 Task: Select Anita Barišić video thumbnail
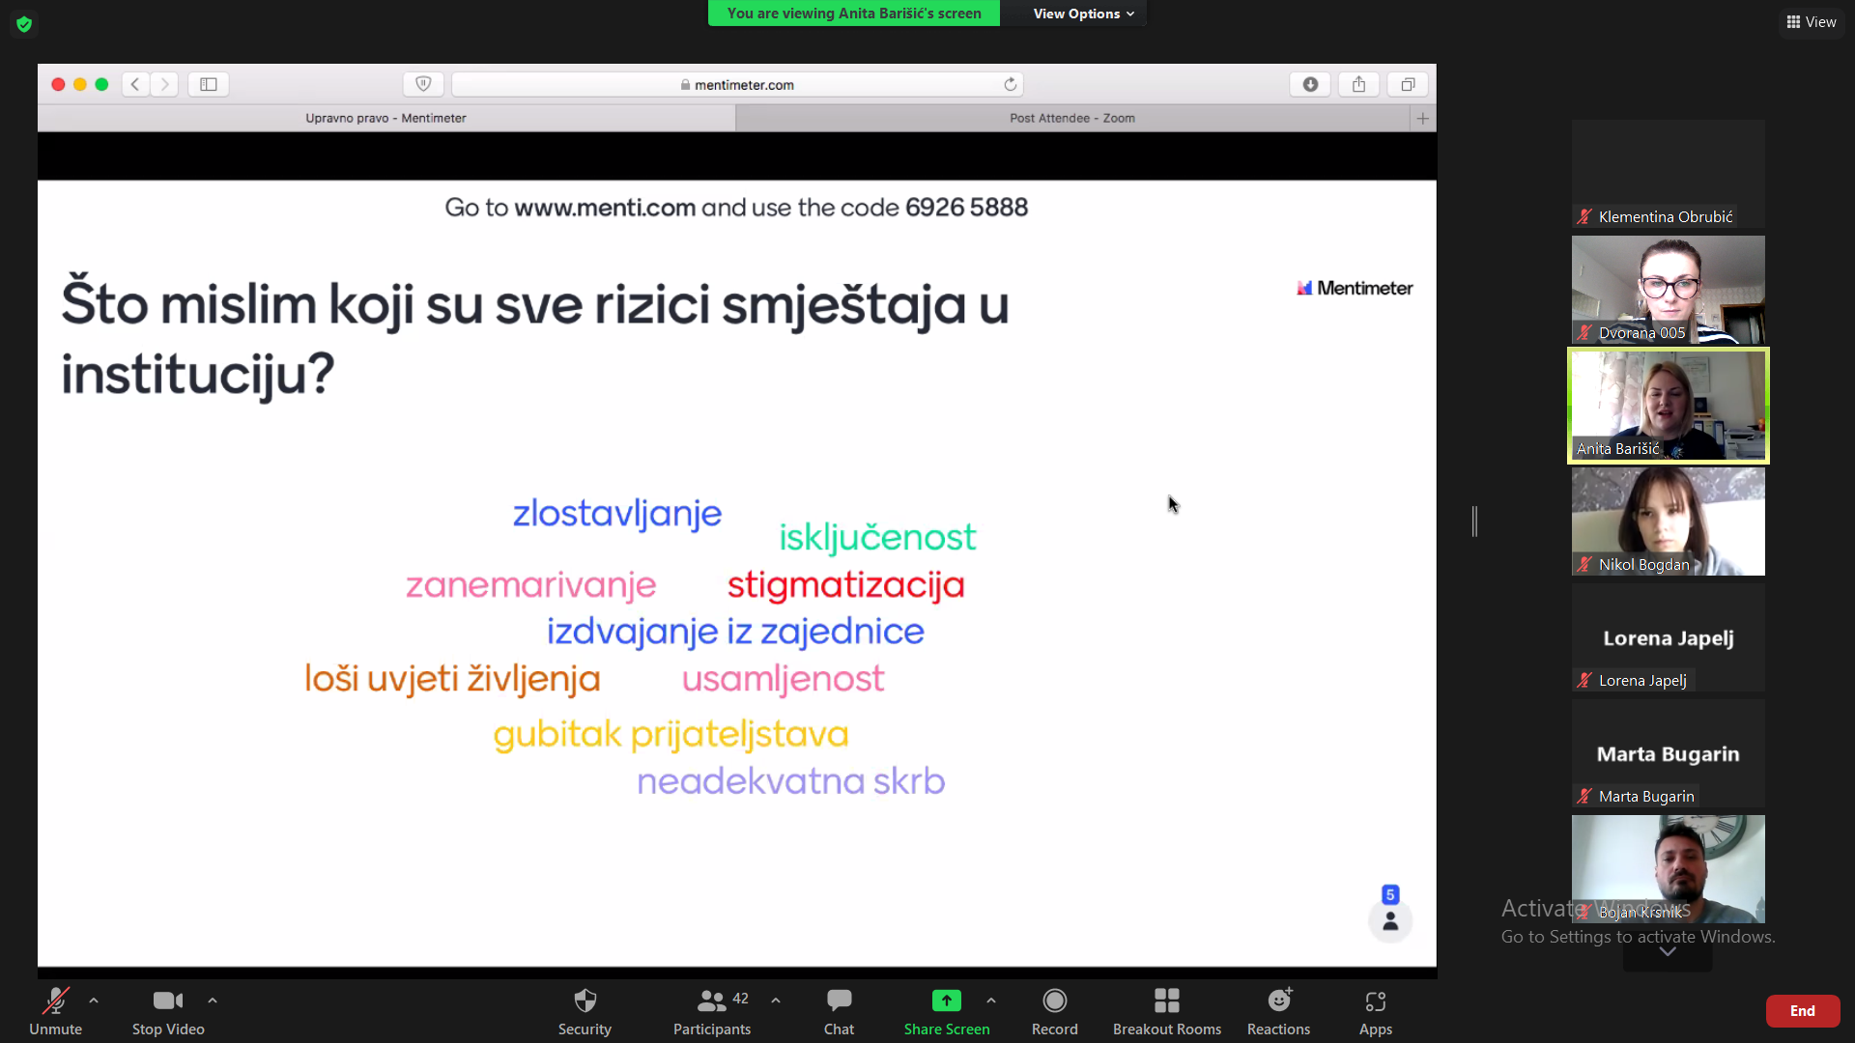(1669, 406)
